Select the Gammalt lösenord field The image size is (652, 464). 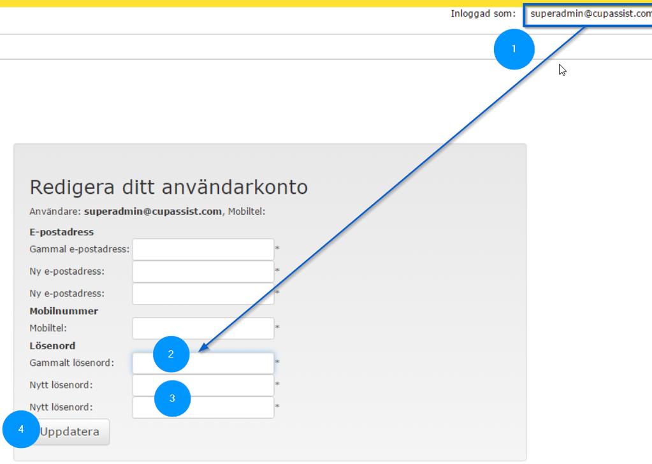(203, 363)
